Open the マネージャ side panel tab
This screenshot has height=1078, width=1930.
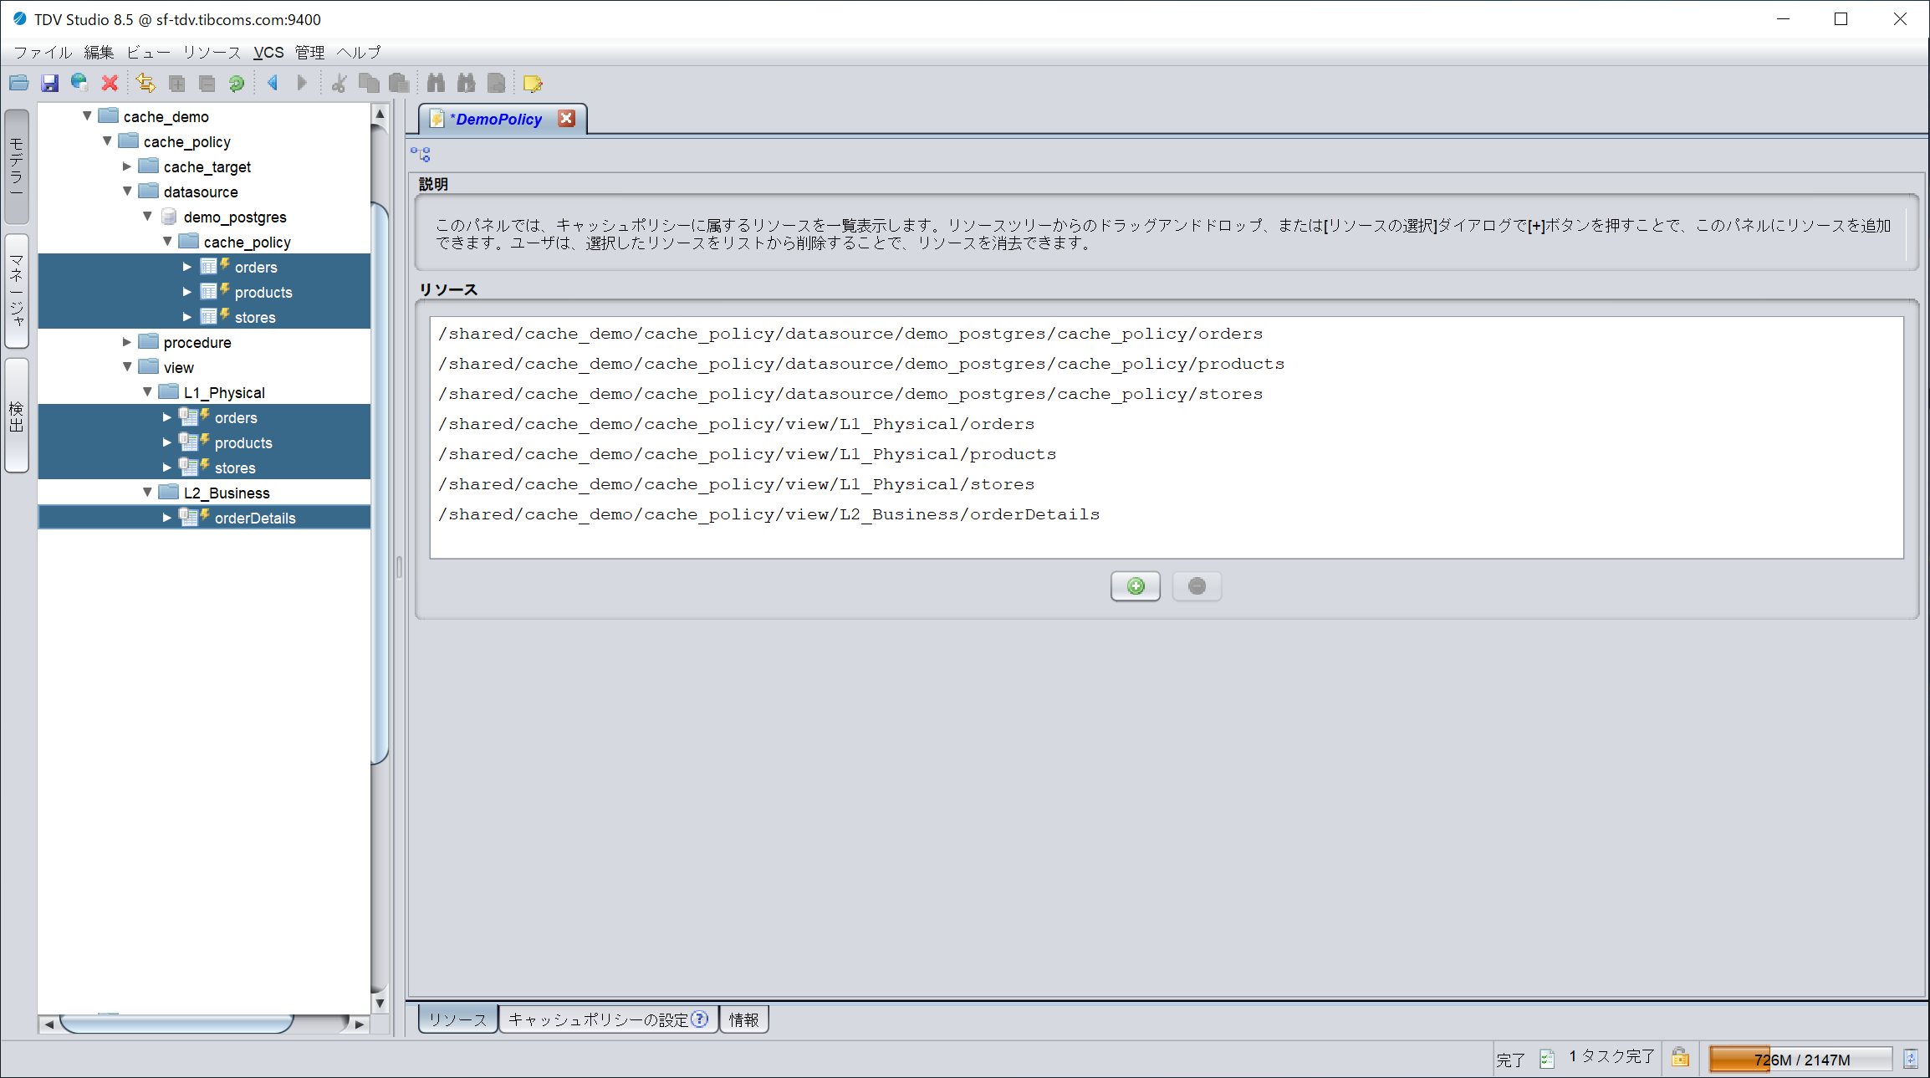pos(17,291)
